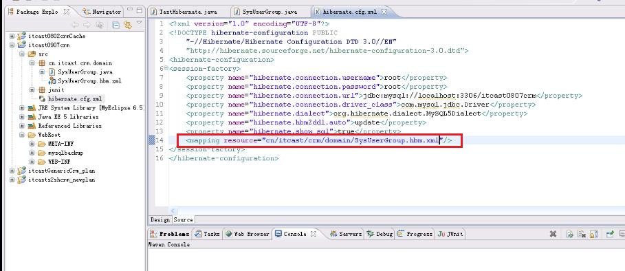
Task: Click the mapping resource line in editor
Action: pyautogui.click(x=319, y=140)
